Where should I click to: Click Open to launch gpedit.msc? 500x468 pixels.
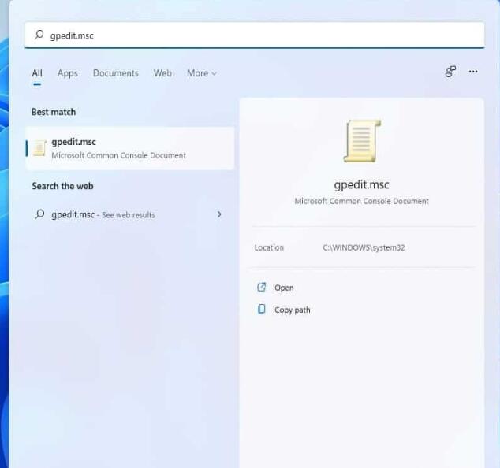[x=284, y=288]
